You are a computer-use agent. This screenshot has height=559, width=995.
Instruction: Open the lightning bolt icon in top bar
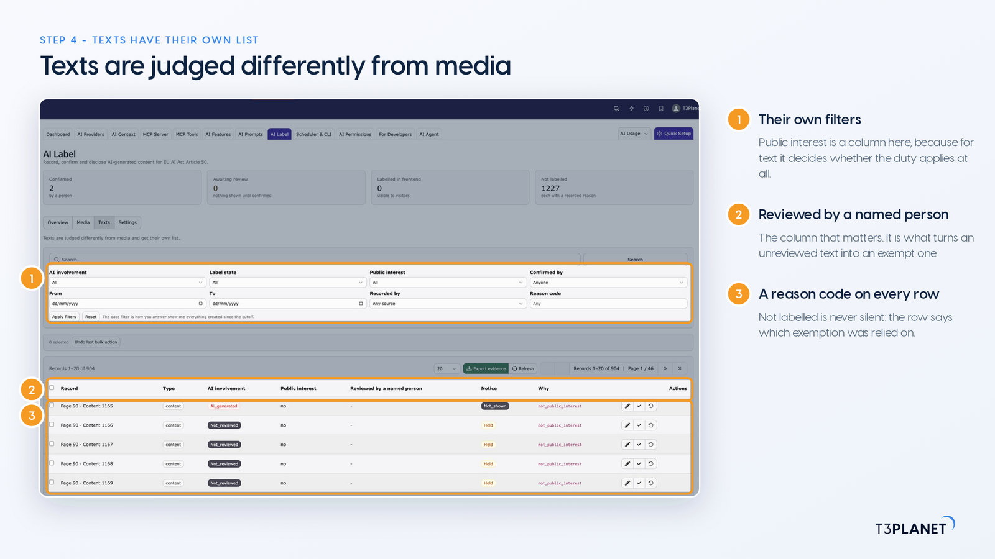pos(631,108)
